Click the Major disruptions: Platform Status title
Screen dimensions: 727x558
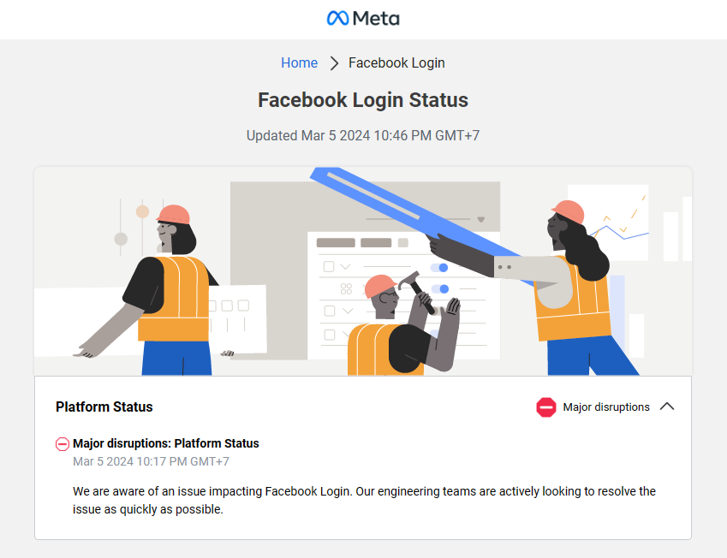pyautogui.click(x=166, y=443)
